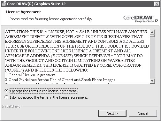Click the '2. Corel Guidelines for the Use of Clipart' line
The width and height of the screenshot is (161, 121).
[x=60, y=80]
